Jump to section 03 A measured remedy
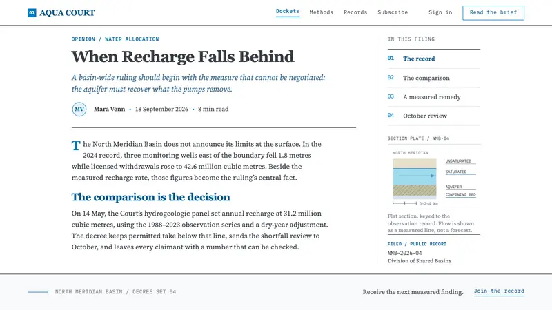This screenshot has width=552, height=310. click(434, 97)
